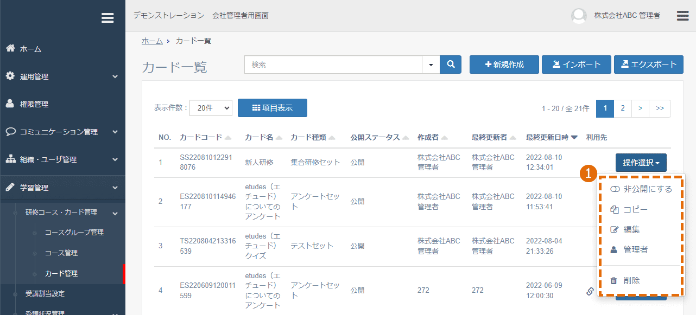
Task: Click the link icon in row 4
Action: 590,291
